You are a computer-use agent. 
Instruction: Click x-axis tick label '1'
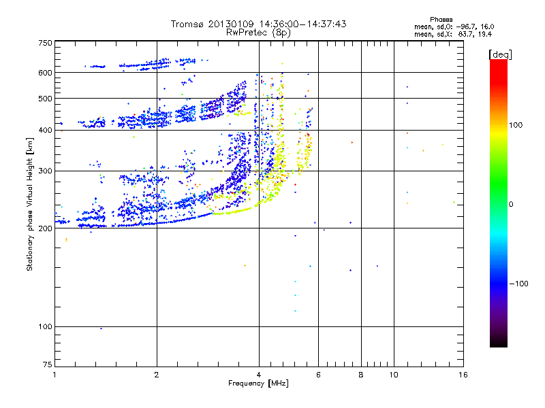[54, 375]
